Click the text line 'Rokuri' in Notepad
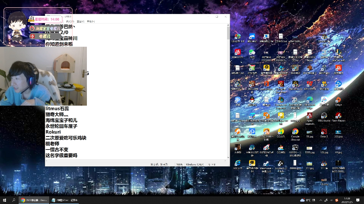The height and width of the screenshot is (204, 364). tap(53, 132)
